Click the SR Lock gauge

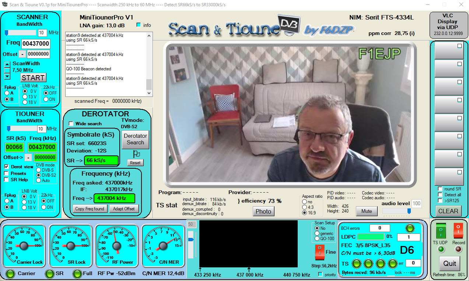click(70, 246)
